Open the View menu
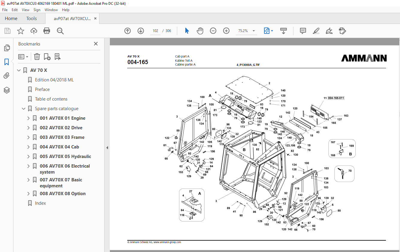 coord(26,10)
